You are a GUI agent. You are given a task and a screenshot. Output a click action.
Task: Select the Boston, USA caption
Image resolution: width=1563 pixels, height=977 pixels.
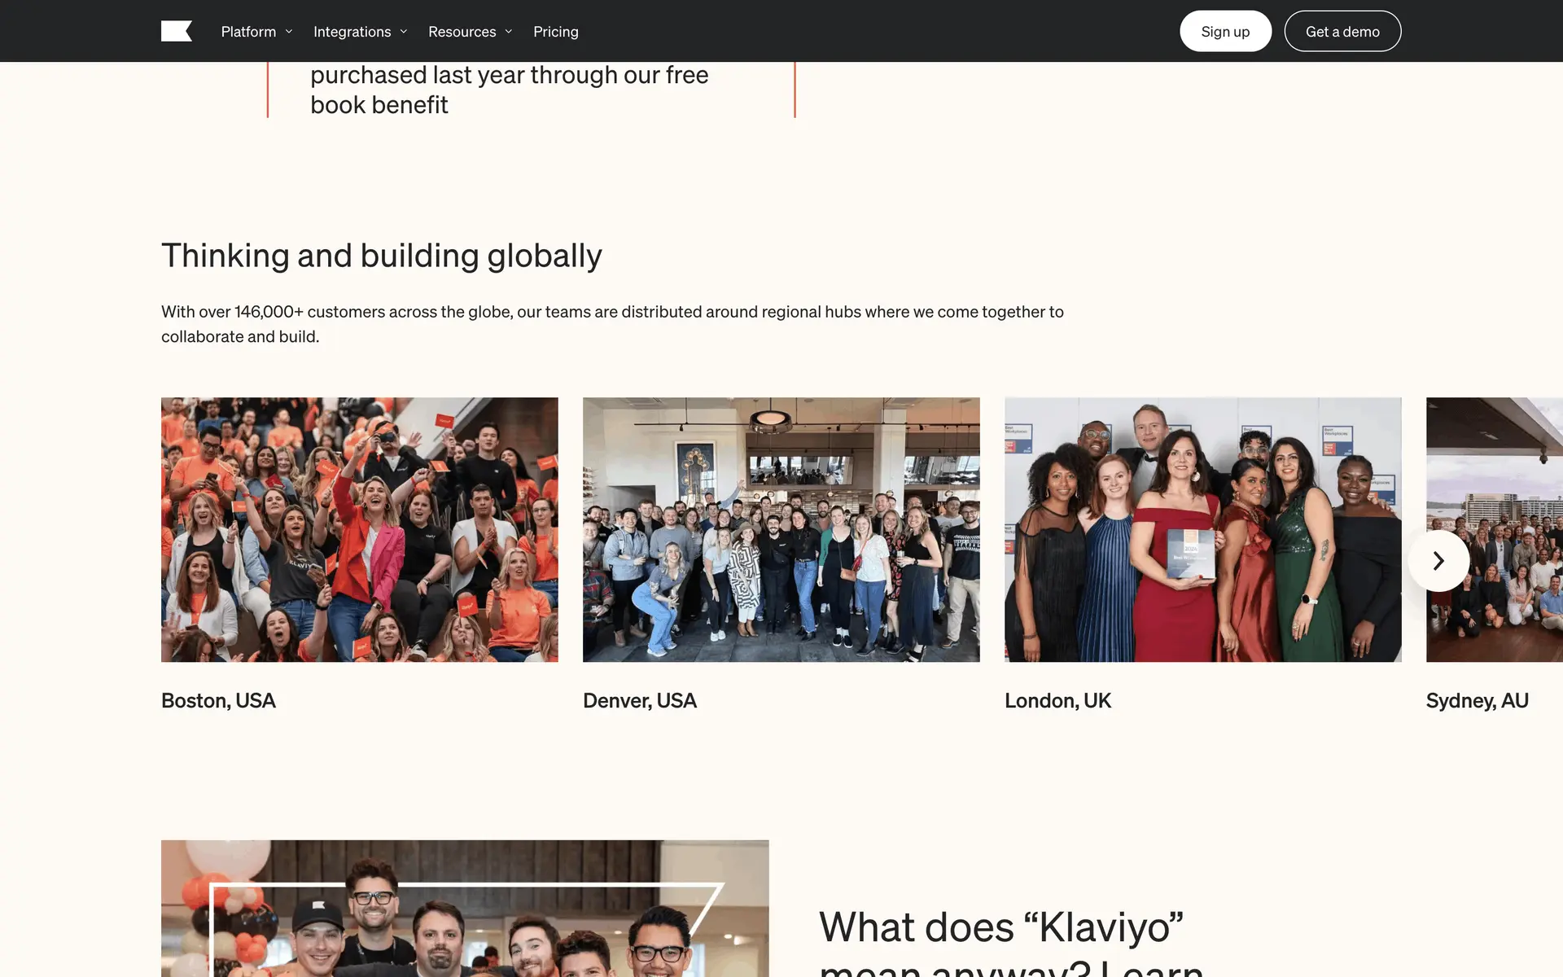click(218, 701)
